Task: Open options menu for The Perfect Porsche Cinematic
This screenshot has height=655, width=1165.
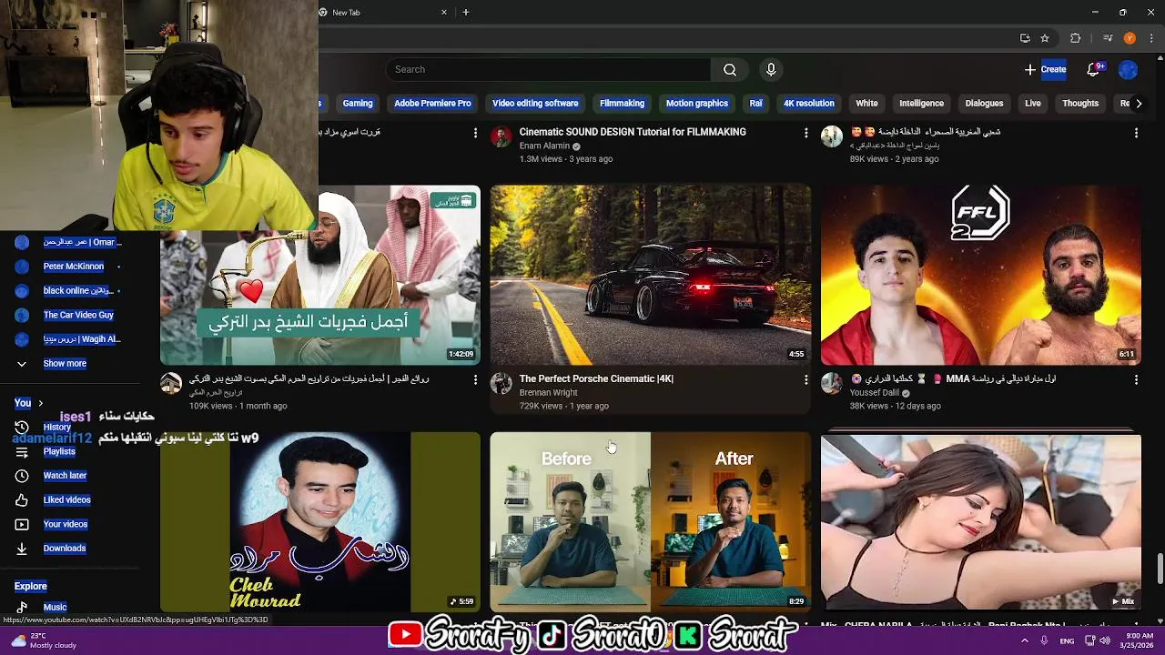Action: [x=805, y=379]
